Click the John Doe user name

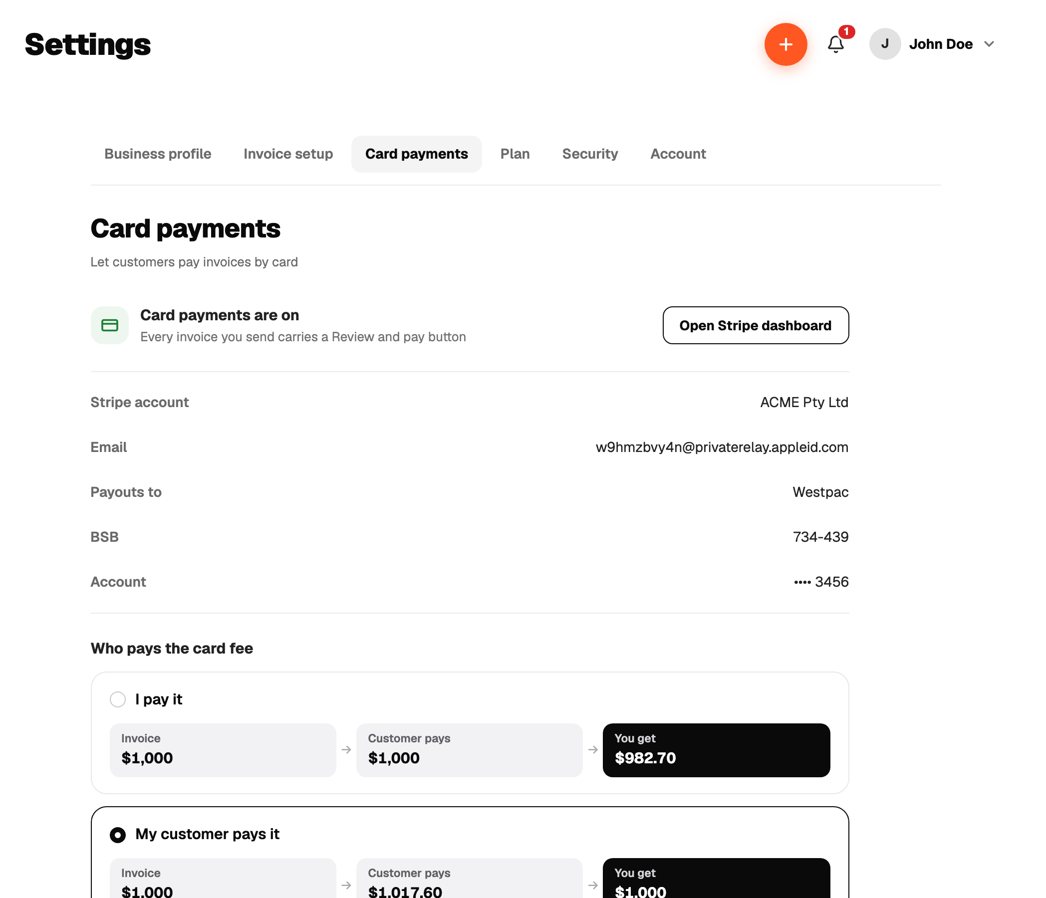[941, 44]
